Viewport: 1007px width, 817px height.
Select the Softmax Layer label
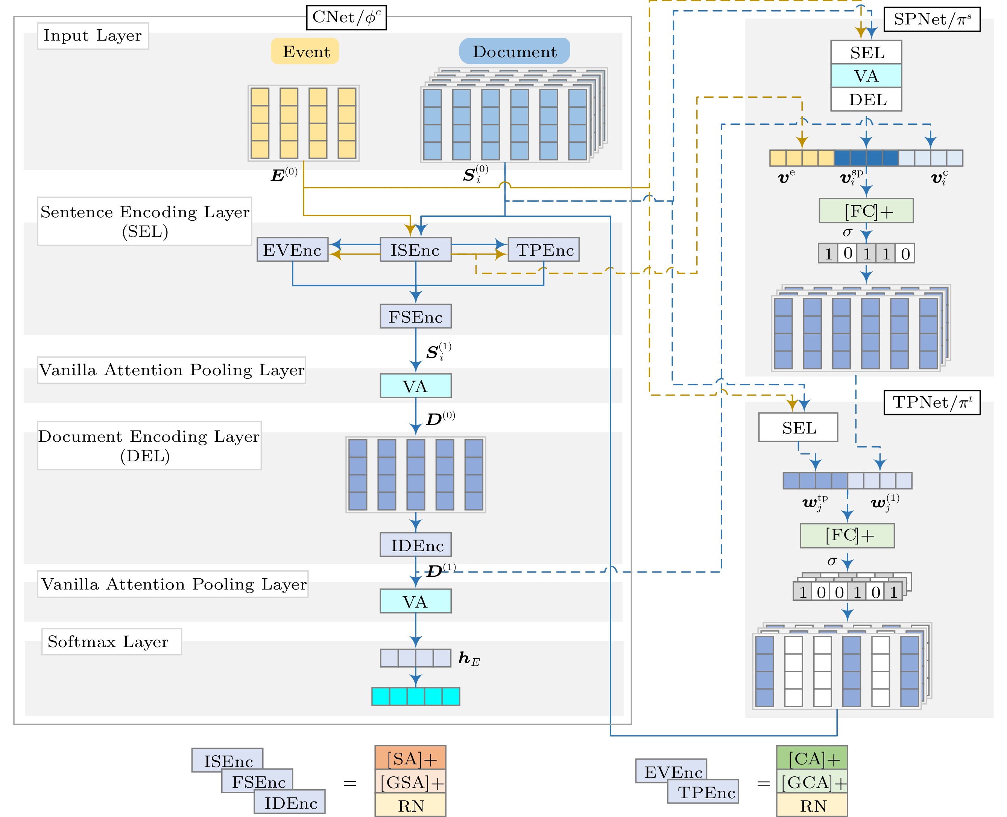[112, 641]
